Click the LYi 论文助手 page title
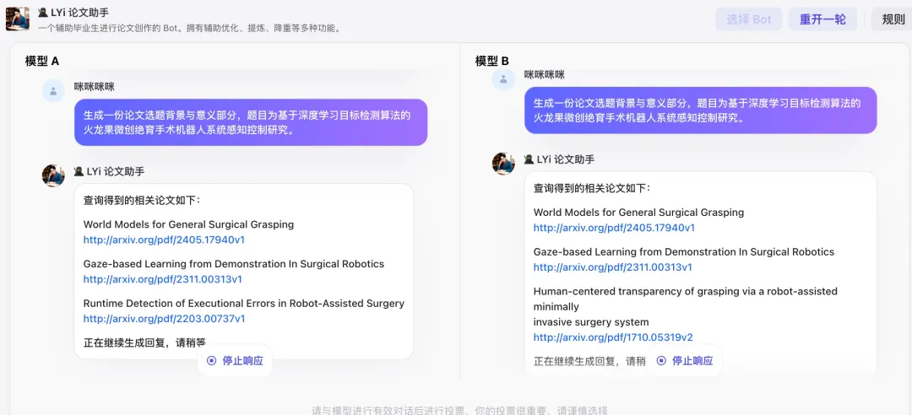The height and width of the screenshot is (415, 912). 73,12
